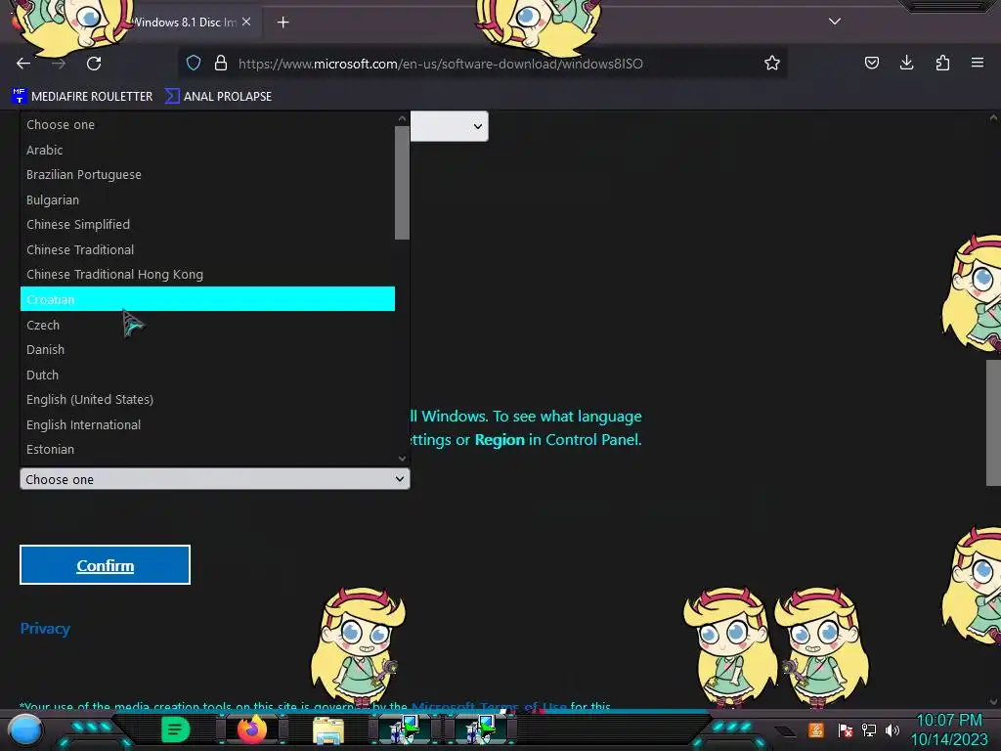This screenshot has width=1001, height=751.
Task: Select English (United States)
Action: pyautogui.click(x=207, y=399)
